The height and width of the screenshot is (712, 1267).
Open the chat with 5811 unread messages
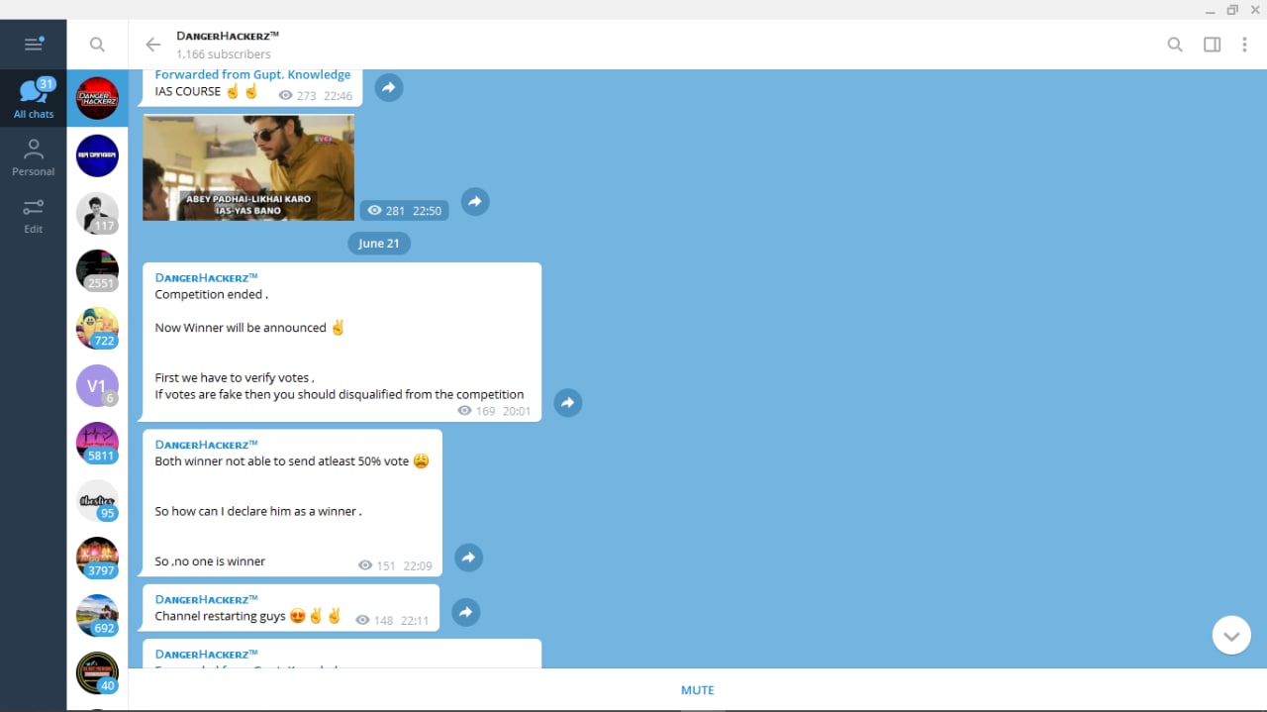point(97,443)
